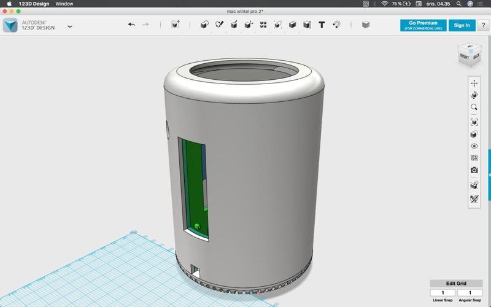491x307 pixels.
Task: Expand the right side panel arrow
Action: (489, 175)
